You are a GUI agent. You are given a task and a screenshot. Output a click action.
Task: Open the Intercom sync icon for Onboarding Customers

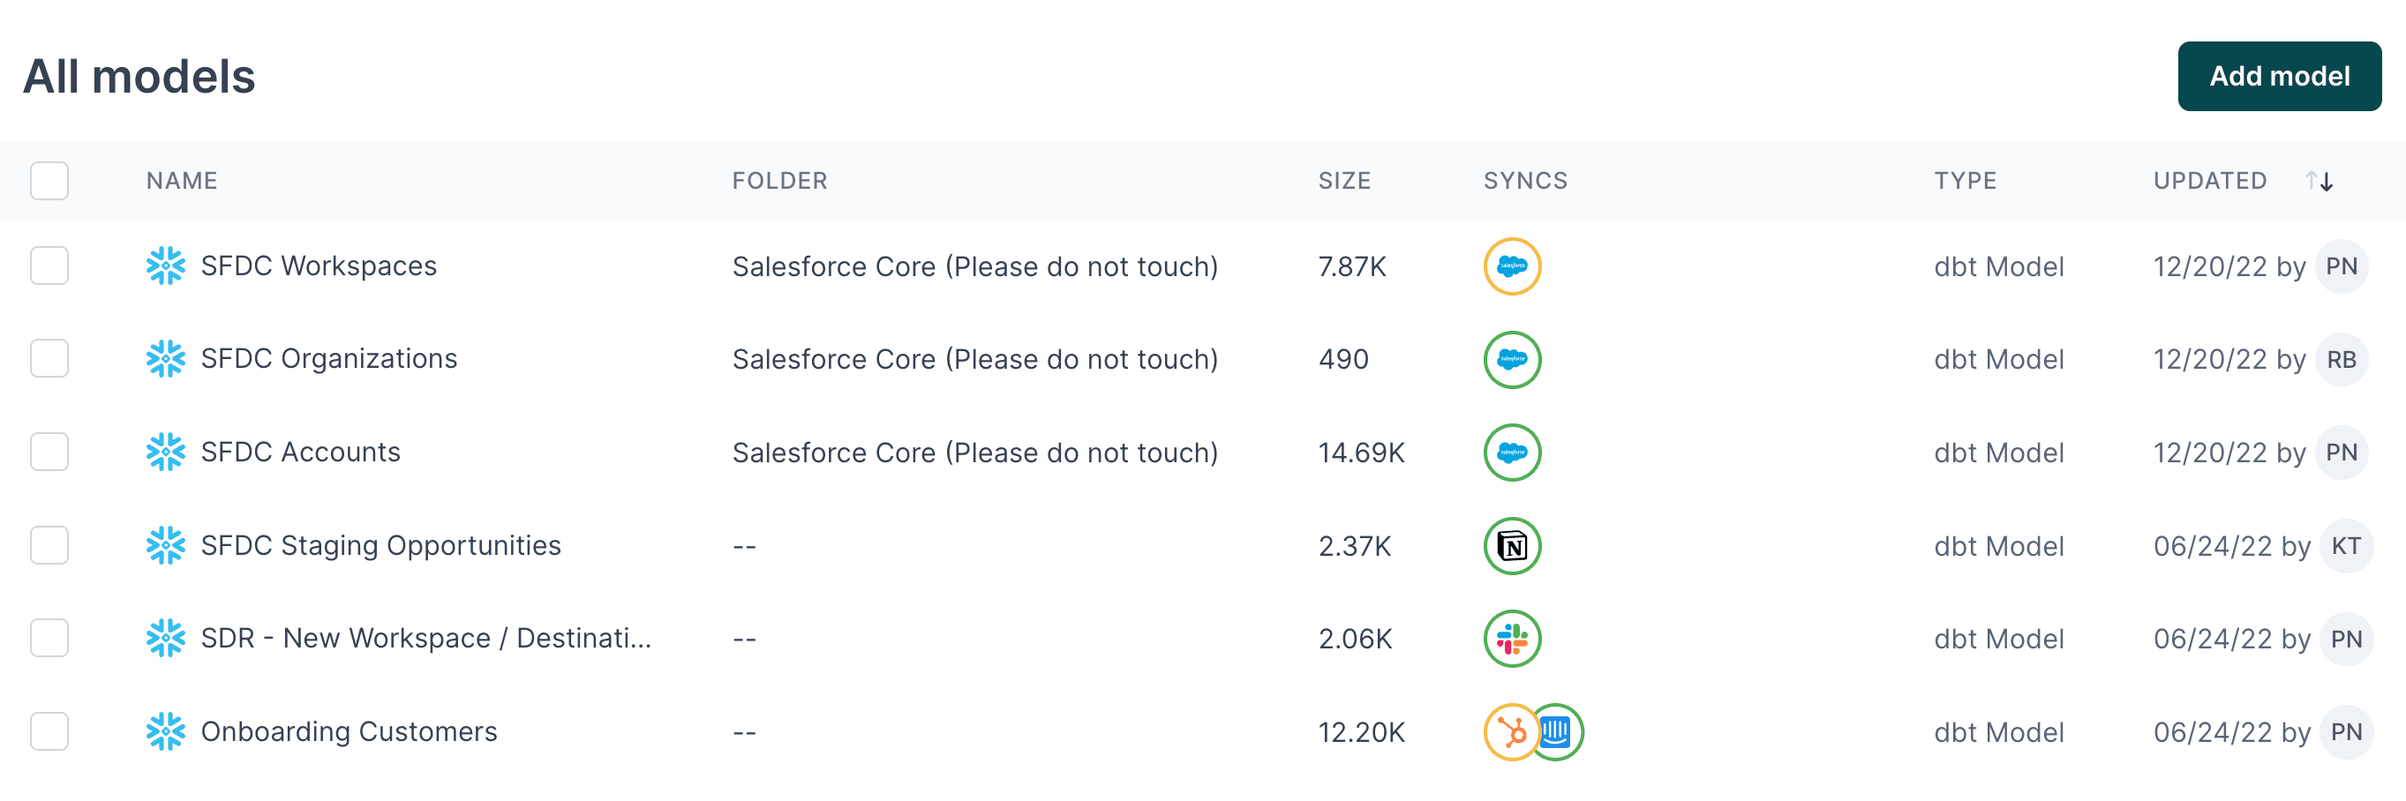[1558, 733]
